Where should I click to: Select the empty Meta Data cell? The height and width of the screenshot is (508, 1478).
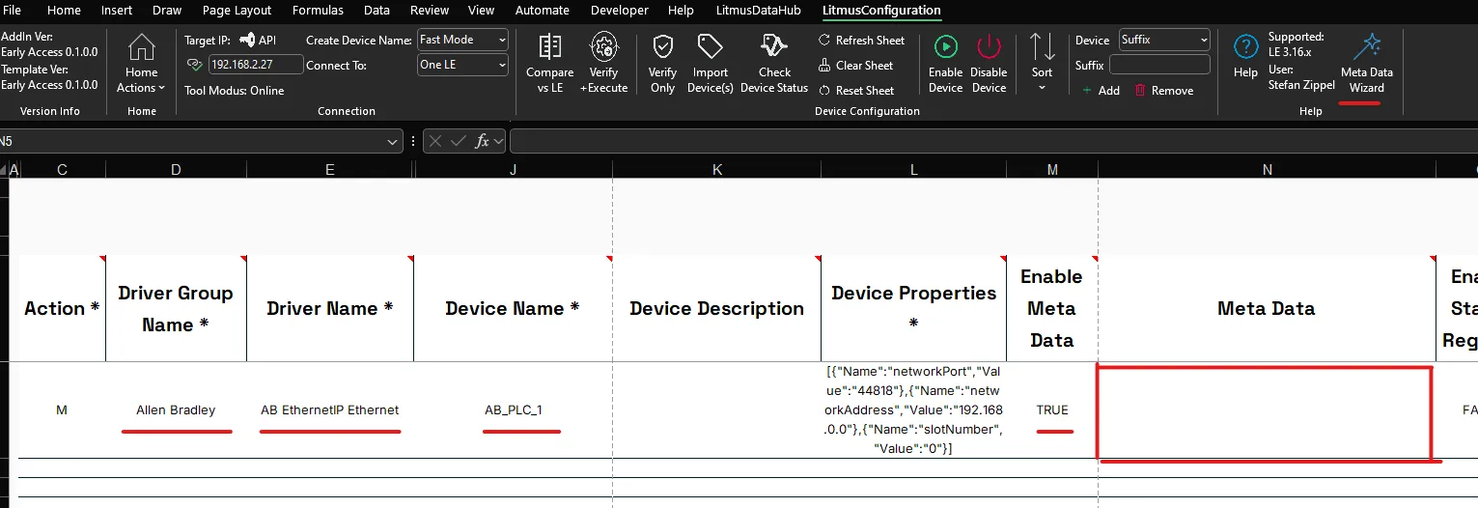[x=1266, y=410]
